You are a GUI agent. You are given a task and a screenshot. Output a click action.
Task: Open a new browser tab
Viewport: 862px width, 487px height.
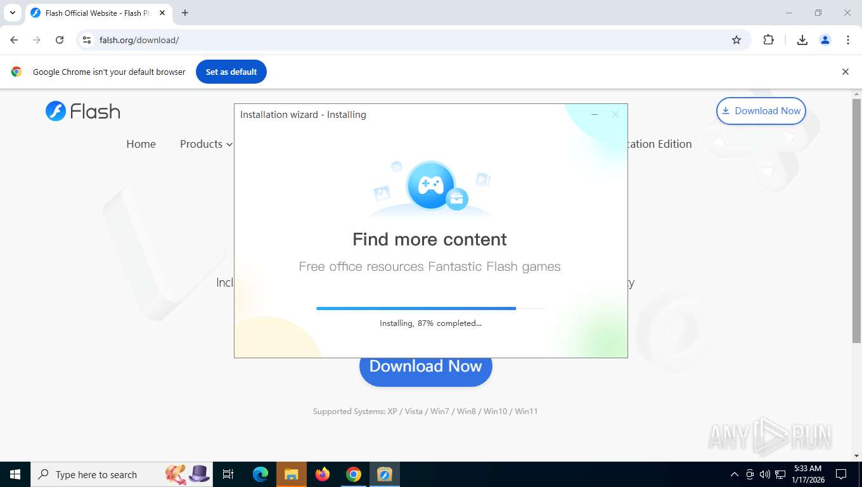point(185,13)
